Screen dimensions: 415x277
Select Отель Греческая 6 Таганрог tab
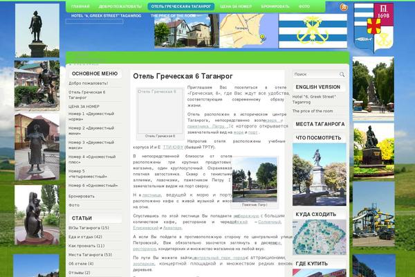[181, 6]
